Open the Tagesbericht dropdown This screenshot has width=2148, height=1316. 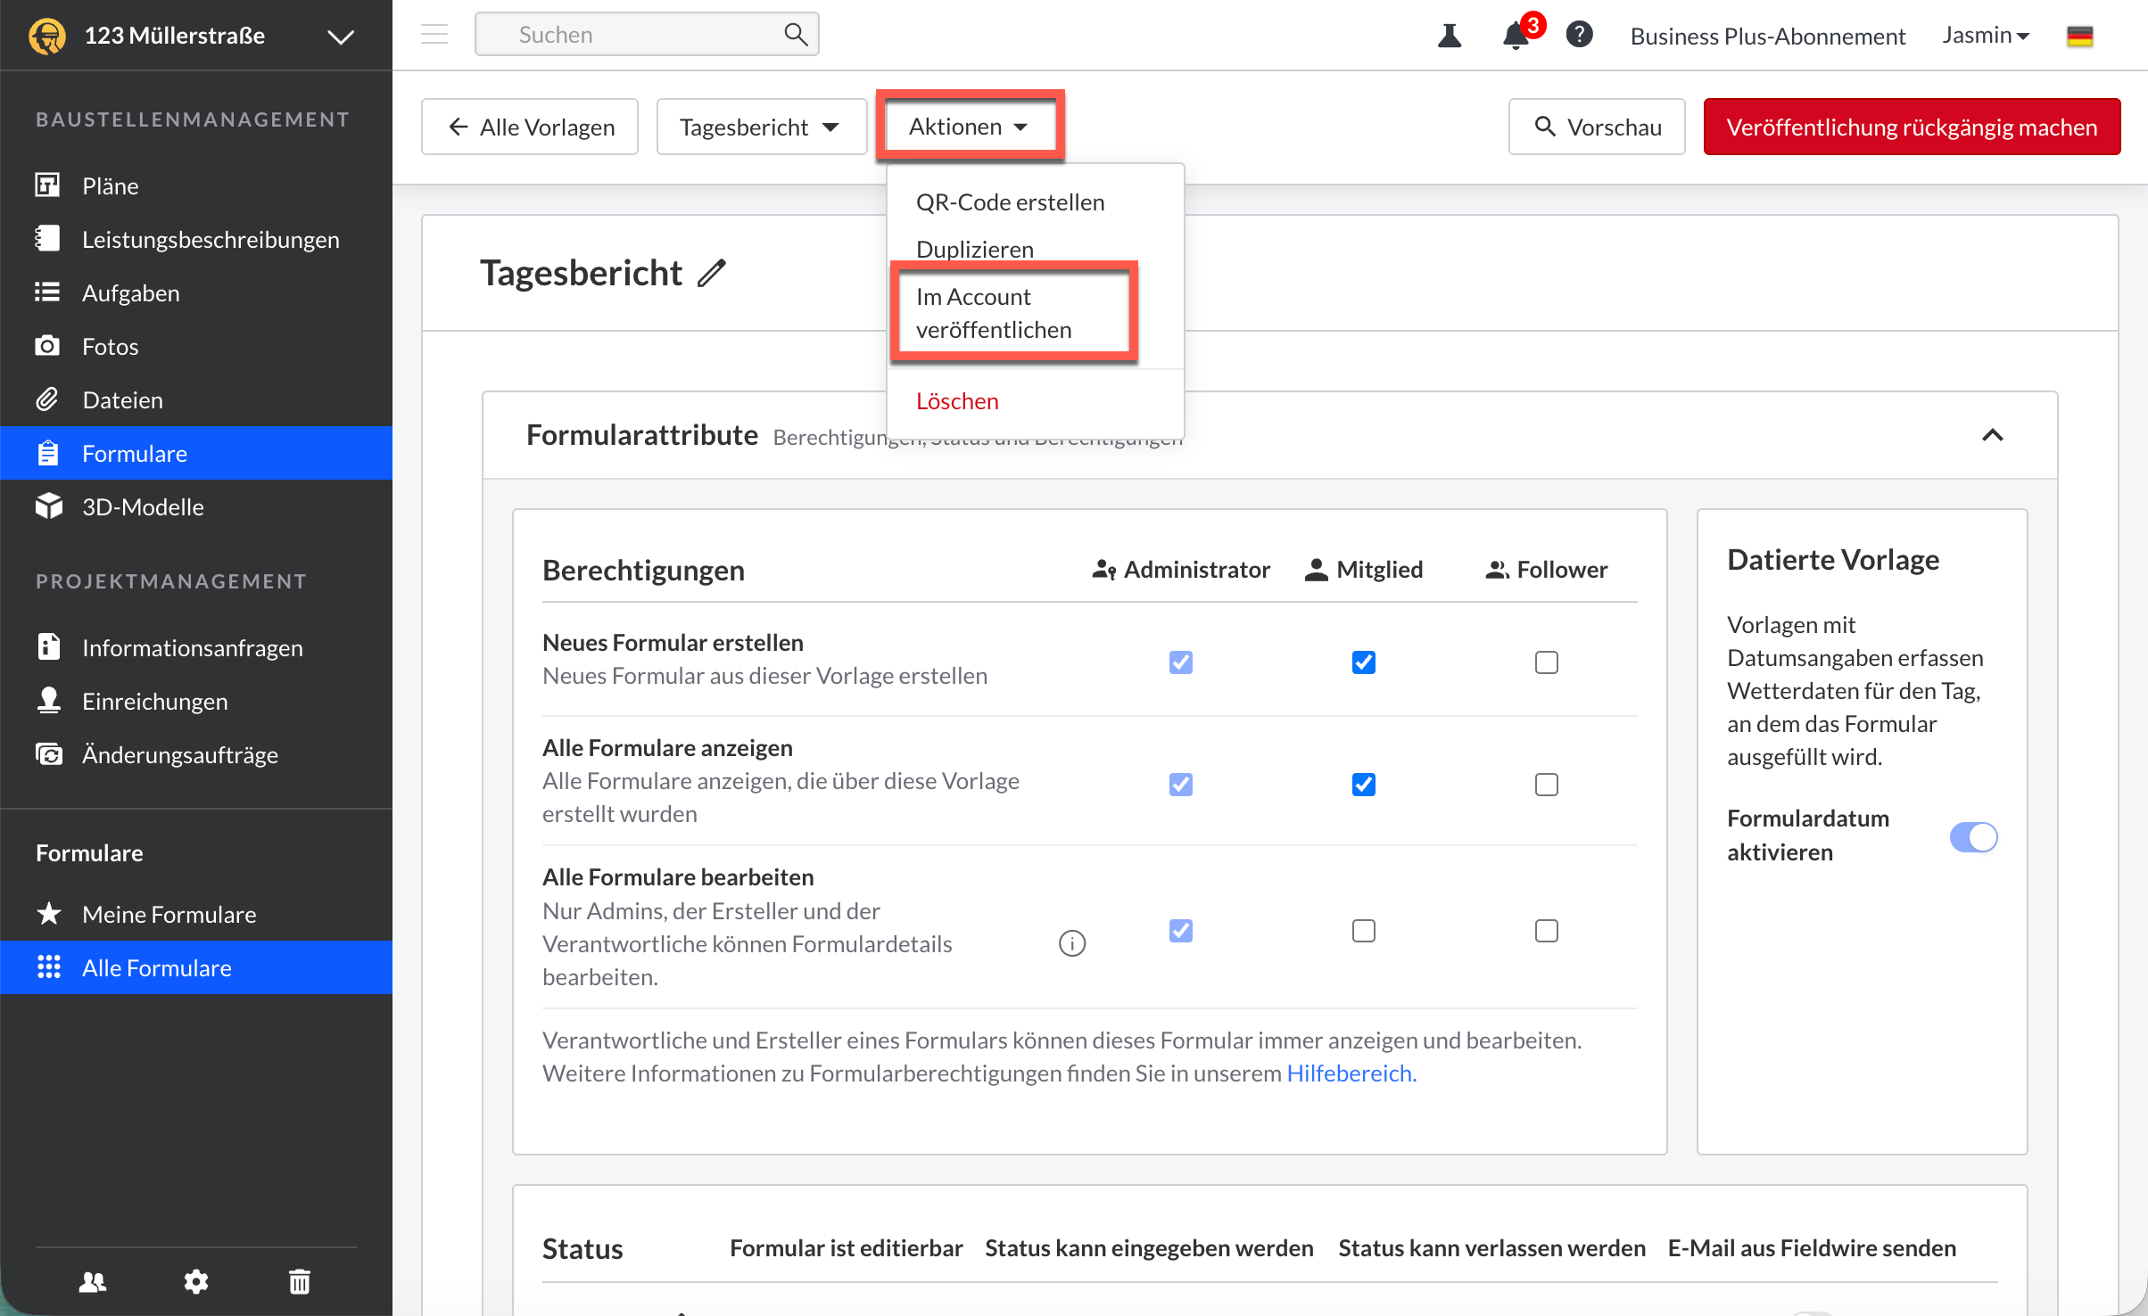[761, 127]
